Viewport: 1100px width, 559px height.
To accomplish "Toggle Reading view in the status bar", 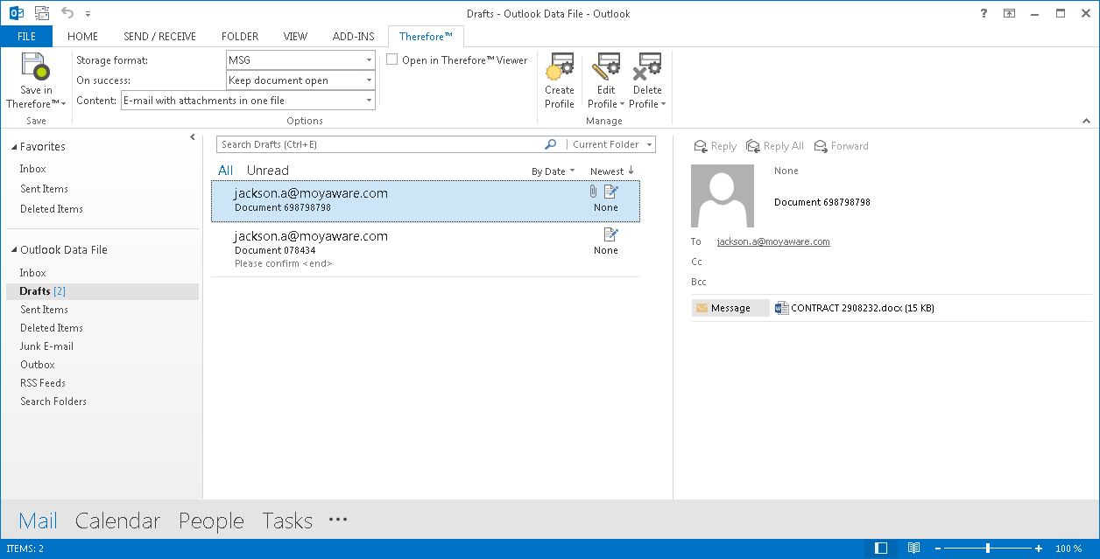I will click(x=913, y=547).
